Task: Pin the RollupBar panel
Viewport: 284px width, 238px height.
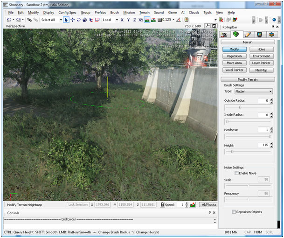Action: [x=273, y=27]
